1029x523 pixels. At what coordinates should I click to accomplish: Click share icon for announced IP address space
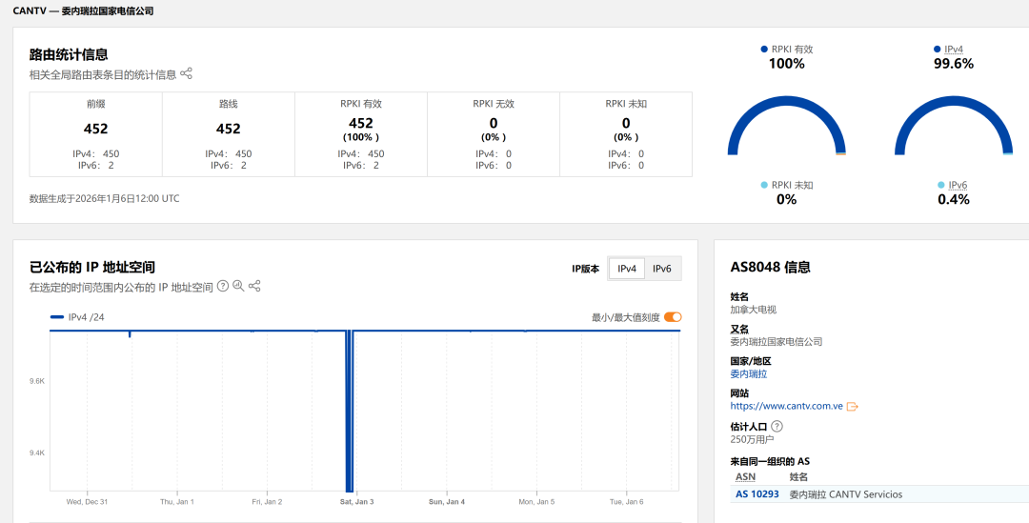[254, 286]
